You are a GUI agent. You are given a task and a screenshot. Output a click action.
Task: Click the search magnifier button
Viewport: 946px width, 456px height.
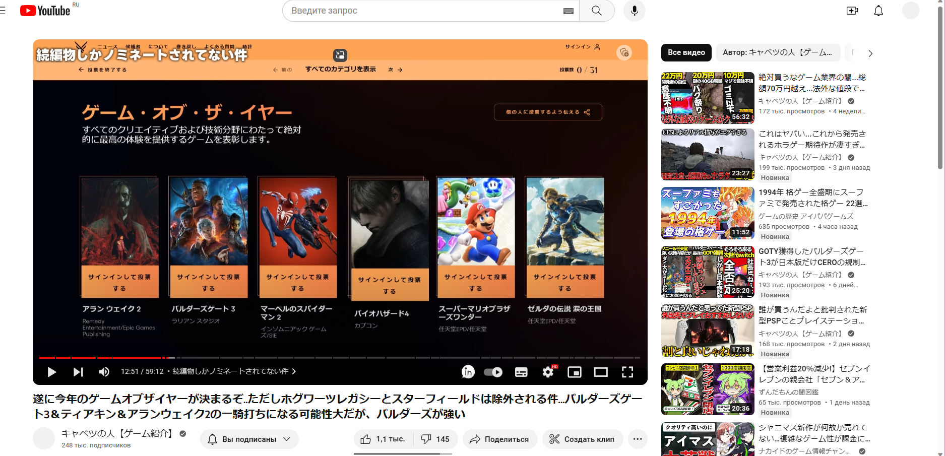coord(597,11)
